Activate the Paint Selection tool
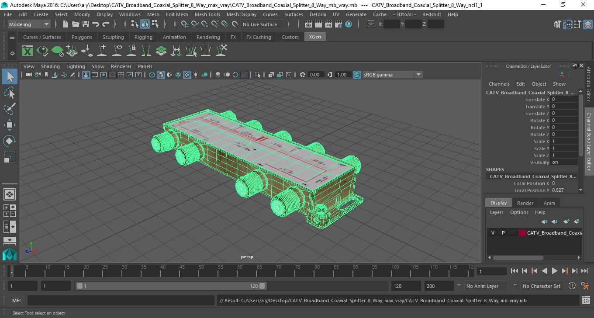Viewport: 594px width, 318px height. click(10, 109)
